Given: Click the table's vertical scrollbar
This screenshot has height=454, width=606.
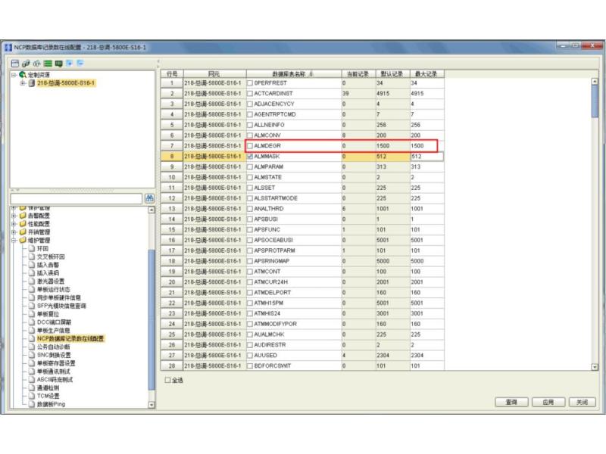Looking at the screenshot, I should [595, 227].
